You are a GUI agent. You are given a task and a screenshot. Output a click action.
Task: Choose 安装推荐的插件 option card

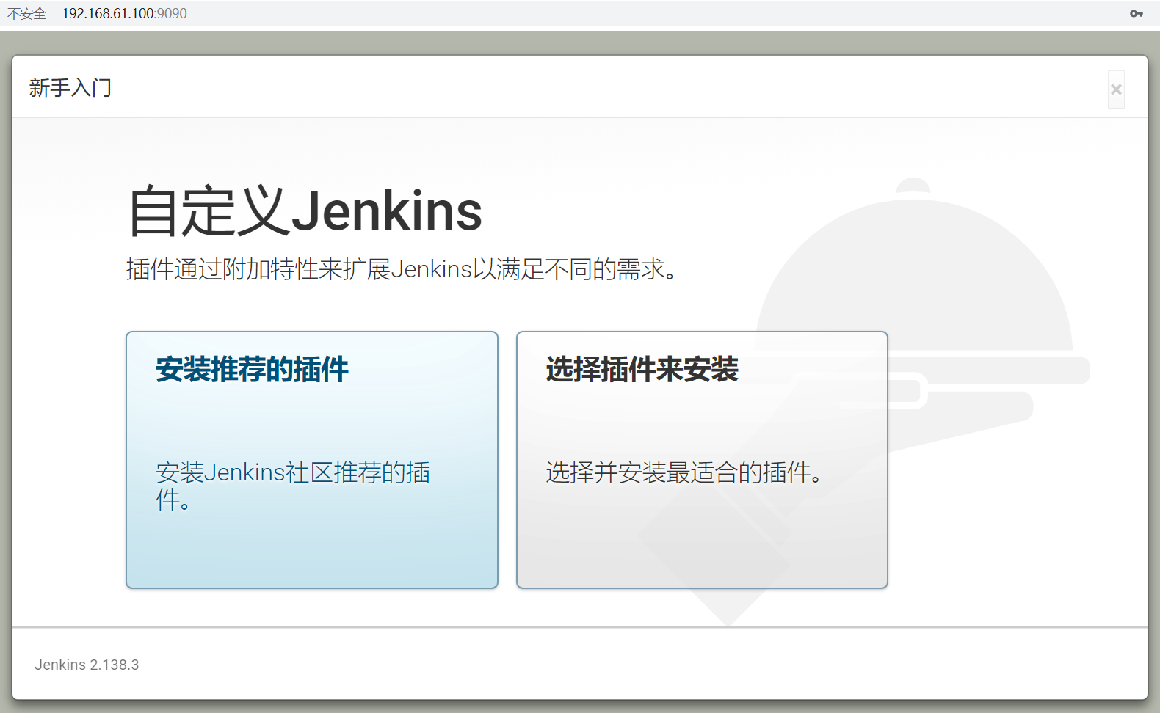[x=312, y=460]
